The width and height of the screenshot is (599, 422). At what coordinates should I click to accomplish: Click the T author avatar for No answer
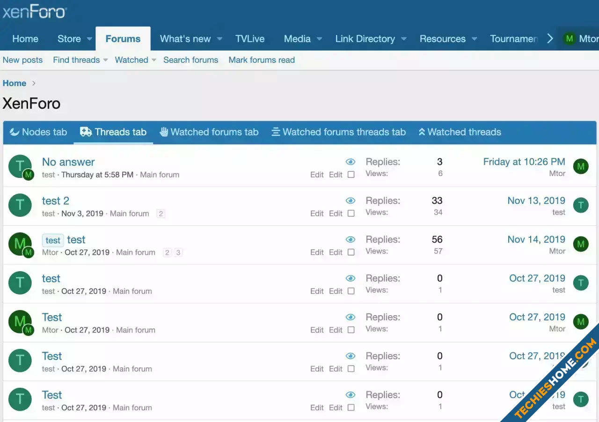[20, 166]
